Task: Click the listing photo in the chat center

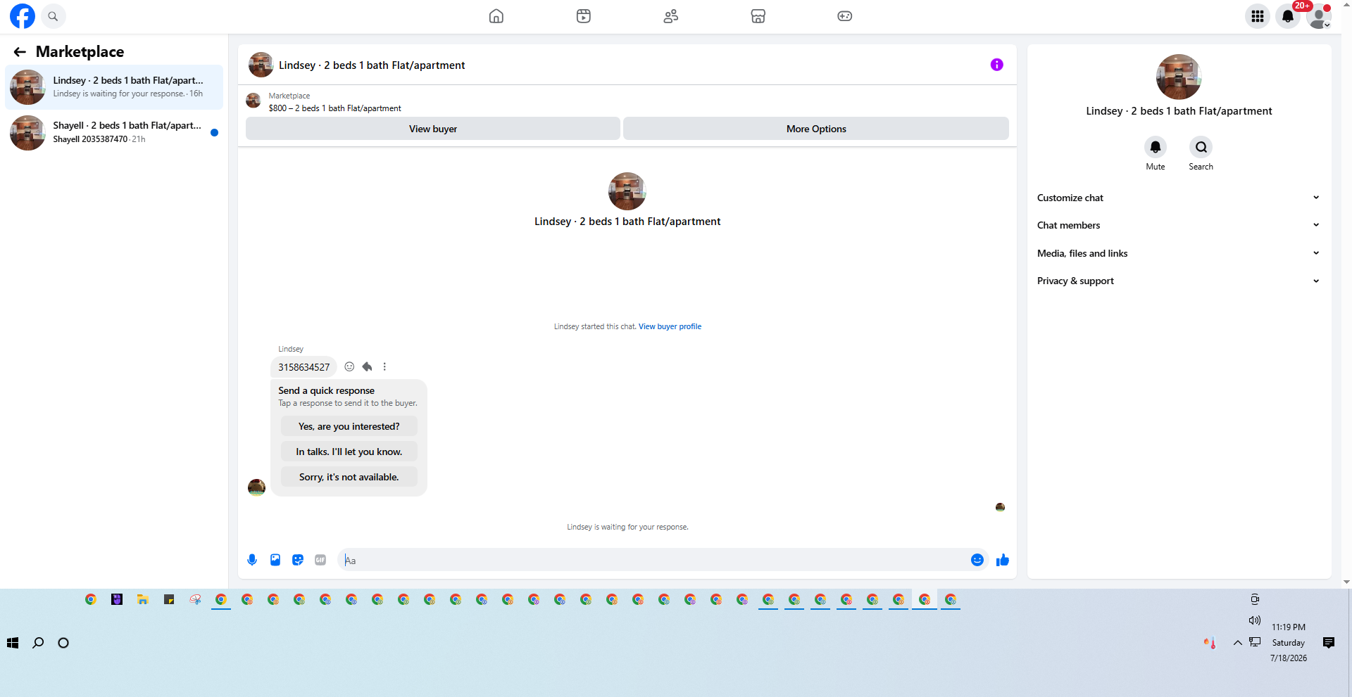Action: point(627,191)
